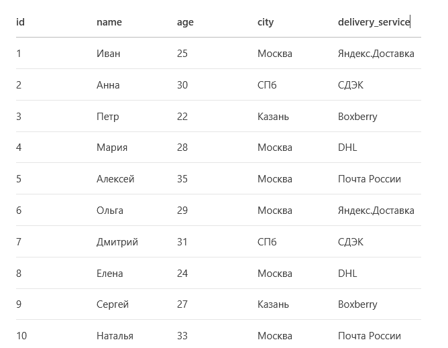Select the city column header

pos(266,22)
